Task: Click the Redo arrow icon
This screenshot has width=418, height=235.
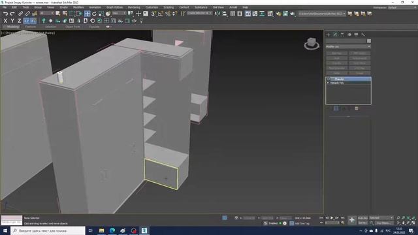Action: [x=12, y=14]
